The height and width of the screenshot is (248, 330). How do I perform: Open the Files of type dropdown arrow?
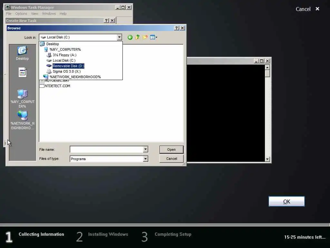(x=145, y=159)
